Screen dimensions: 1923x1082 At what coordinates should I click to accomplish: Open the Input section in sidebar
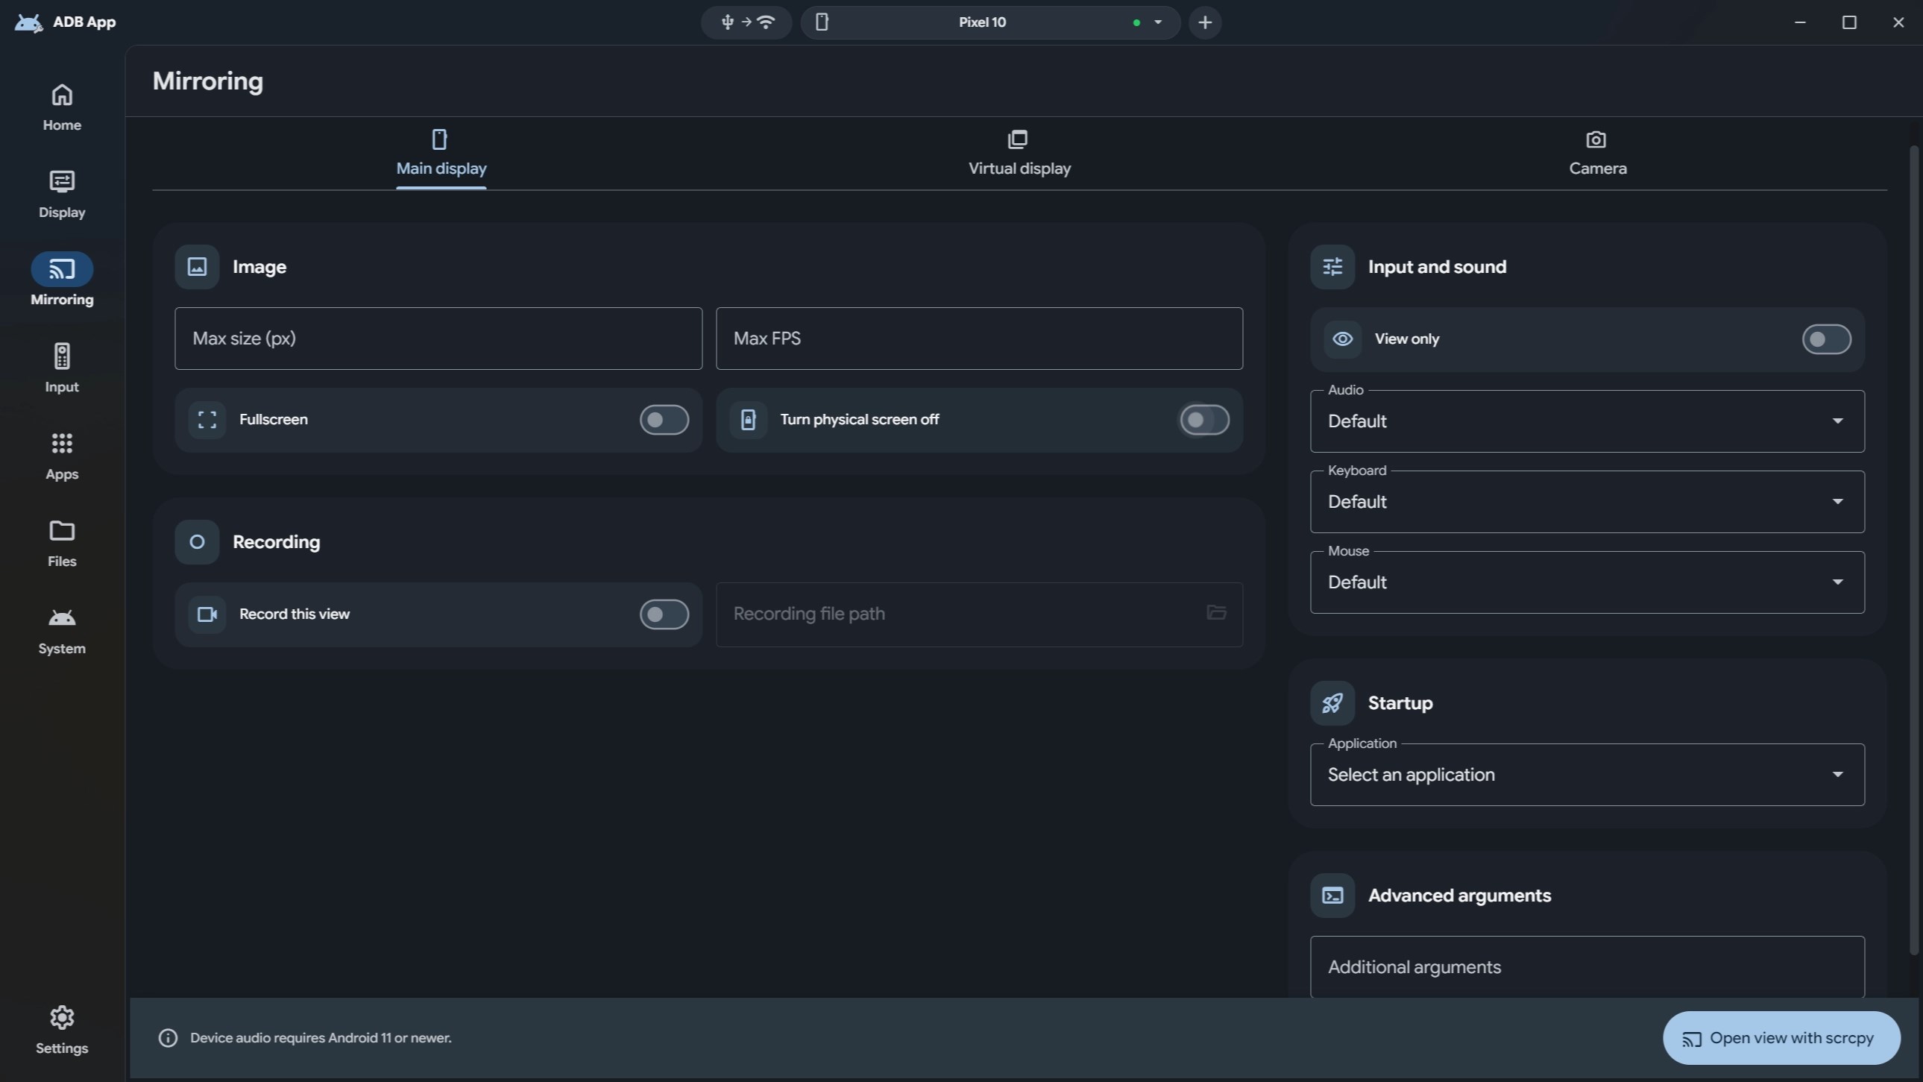click(x=62, y=370)
